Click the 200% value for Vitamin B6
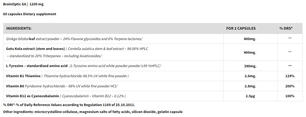 (x=290, y=86)
